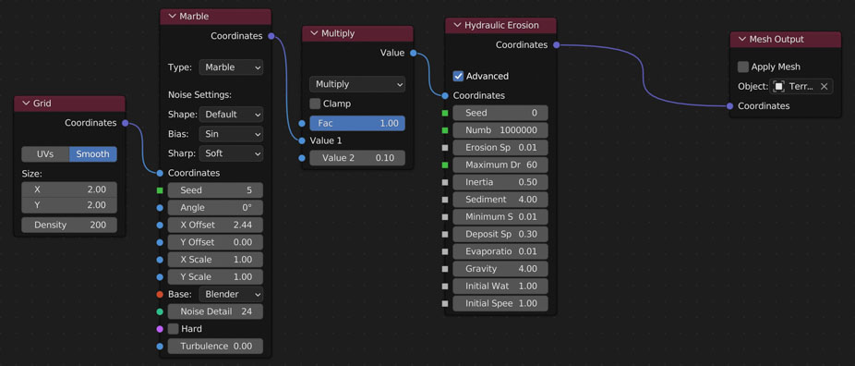Collapse the Marble node header chevron
This screenshot has height=366, width=855.
click(x=172, y=17)
